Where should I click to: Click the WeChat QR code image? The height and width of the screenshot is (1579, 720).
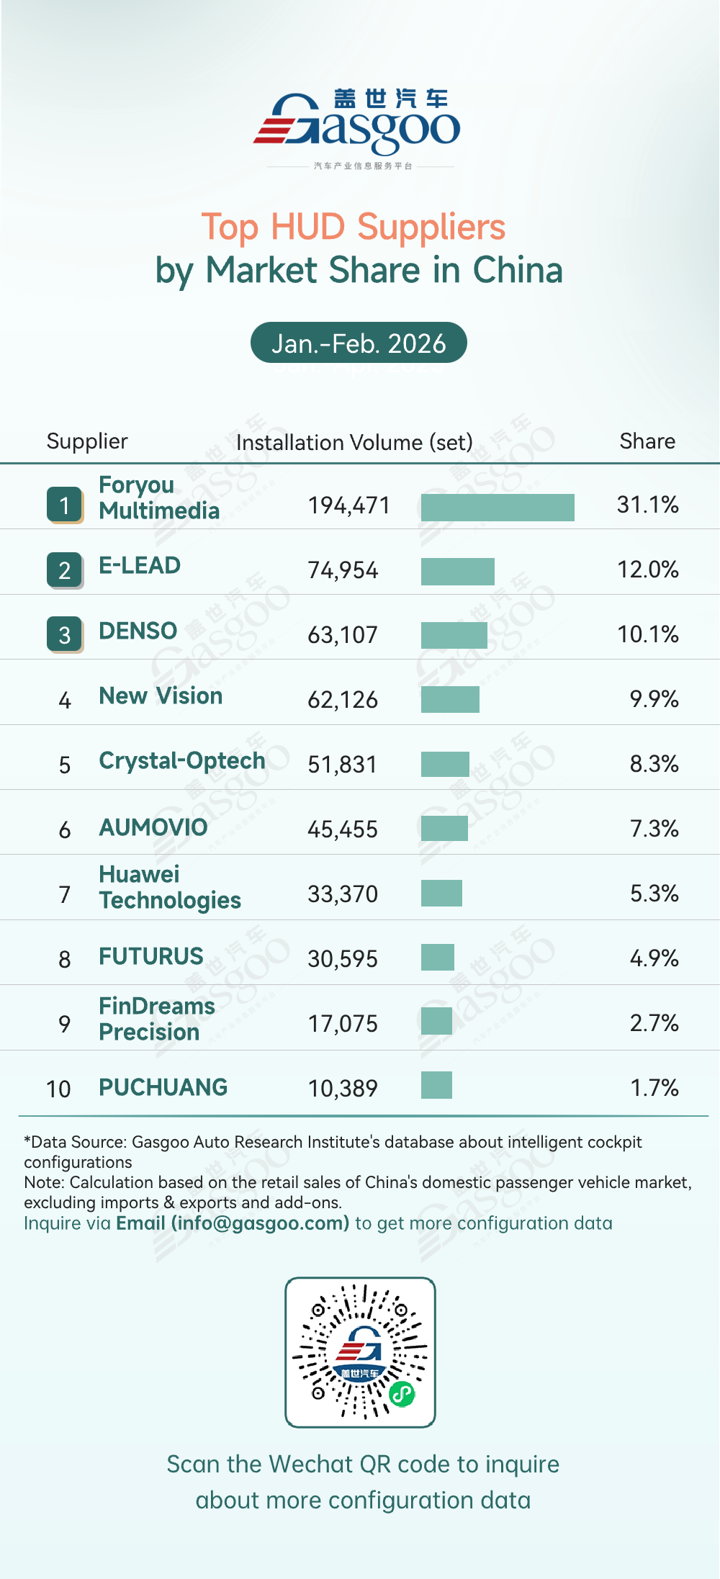tap(360, 1352)
